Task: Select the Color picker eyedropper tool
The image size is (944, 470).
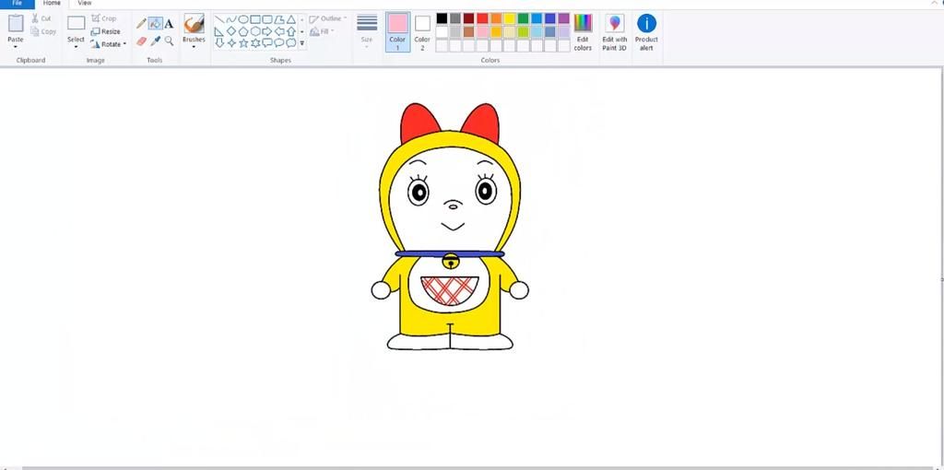Action: click(155, 41)
